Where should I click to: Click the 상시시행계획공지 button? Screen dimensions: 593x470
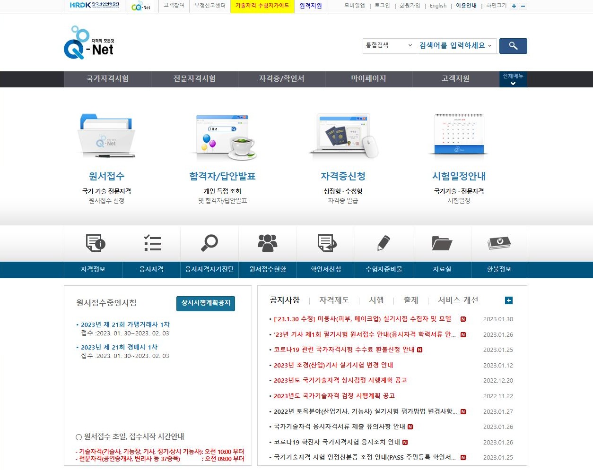[206, 304]
